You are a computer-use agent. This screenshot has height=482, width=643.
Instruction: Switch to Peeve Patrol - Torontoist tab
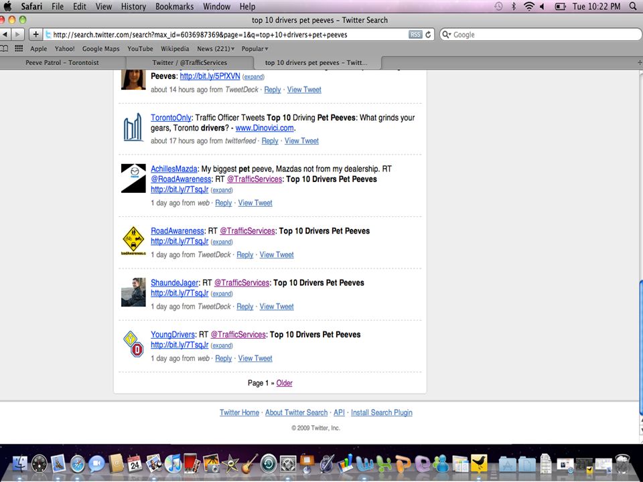click(62, 63)
